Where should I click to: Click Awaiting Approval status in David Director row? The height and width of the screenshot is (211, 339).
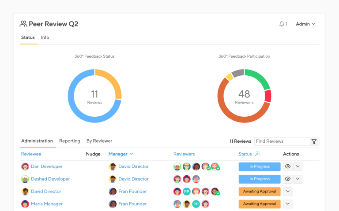pos(260,191)
